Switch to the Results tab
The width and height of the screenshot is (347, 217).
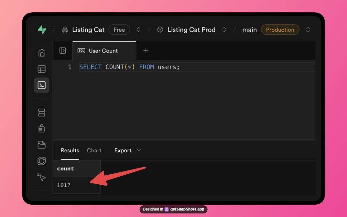[70, 150]
